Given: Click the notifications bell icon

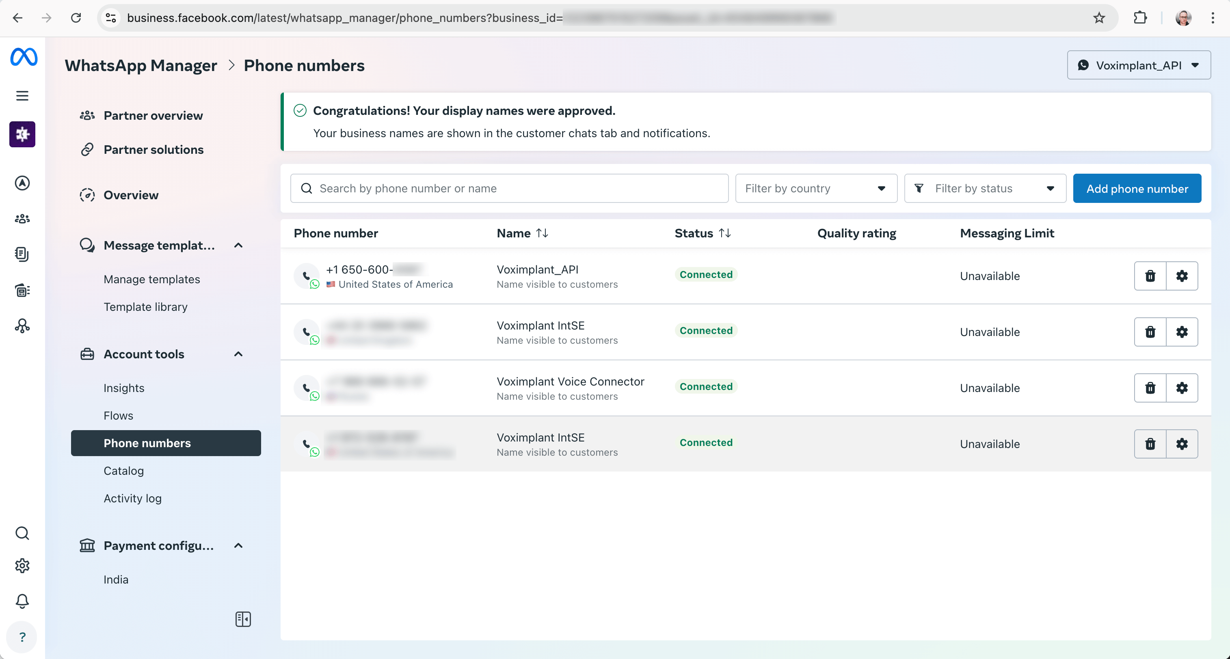Looking at the screenshot, I should (22, 601).
